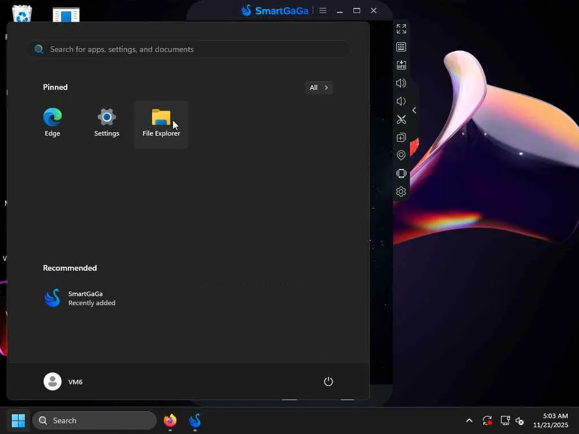Open recommended SmartGaGa app
Image resolution: width=579 pixels, height=434 pixels.
tap(80, 298)
